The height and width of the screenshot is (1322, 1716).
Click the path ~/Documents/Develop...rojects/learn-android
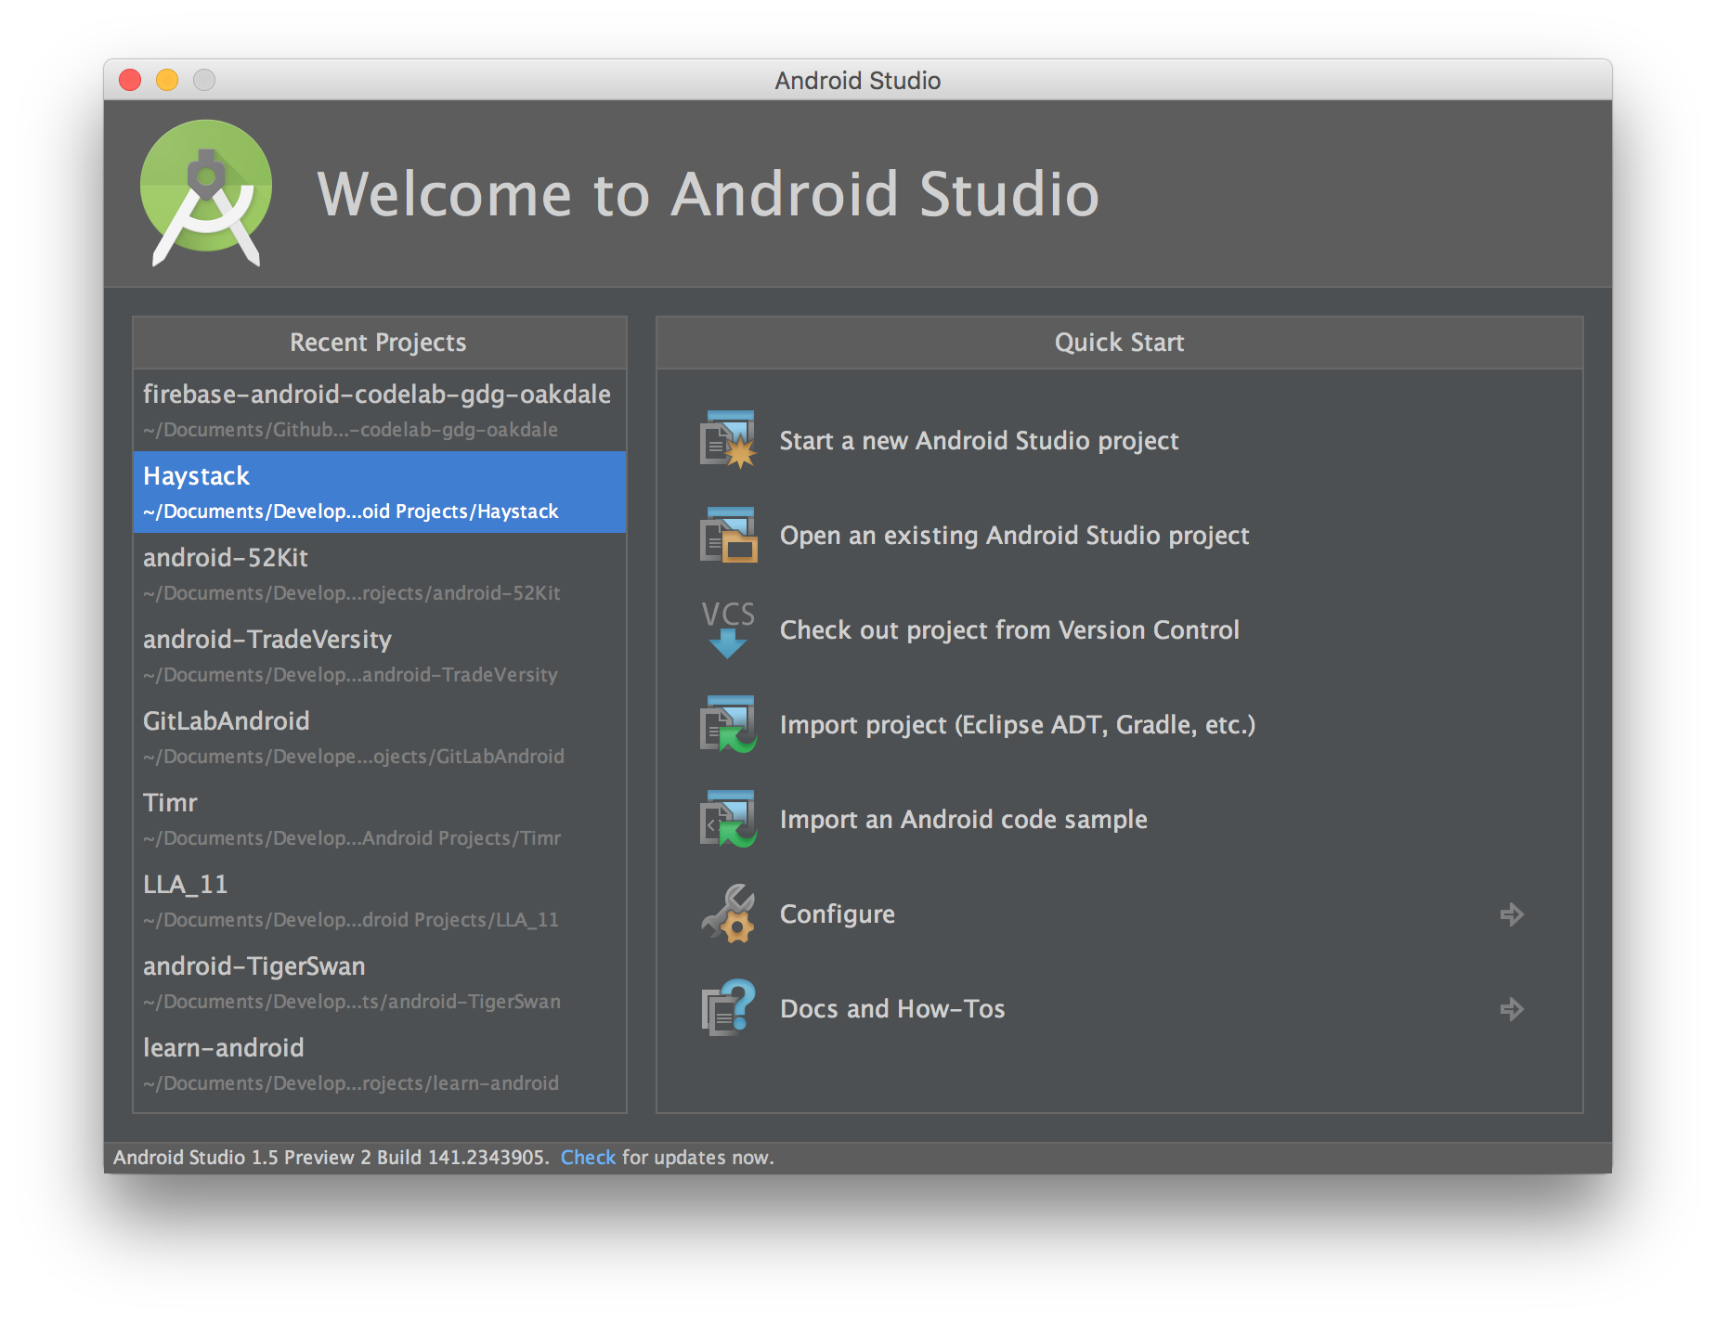point(351,1083)
